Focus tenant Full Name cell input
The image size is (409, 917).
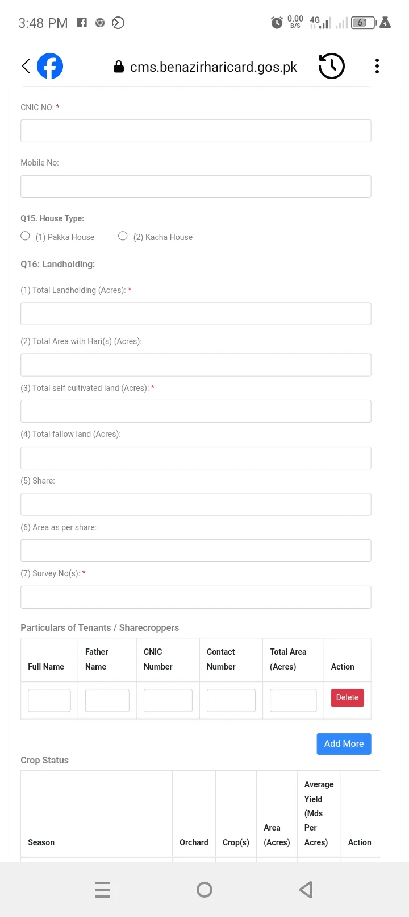[49, 700]
